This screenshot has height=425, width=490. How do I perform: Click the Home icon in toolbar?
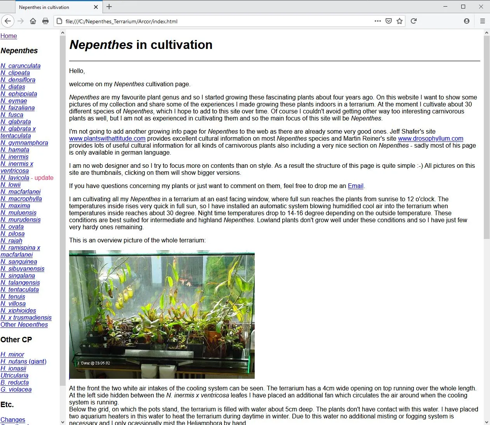(33, 21)
